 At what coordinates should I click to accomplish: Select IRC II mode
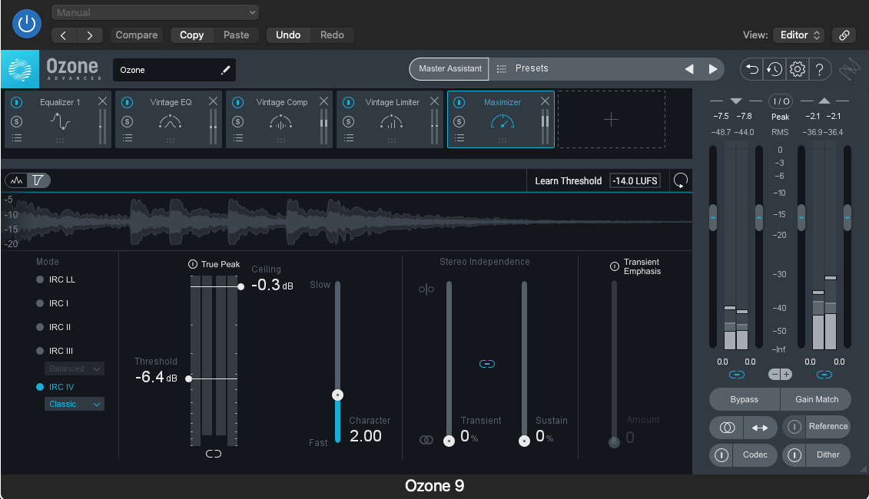pos(54,327)
